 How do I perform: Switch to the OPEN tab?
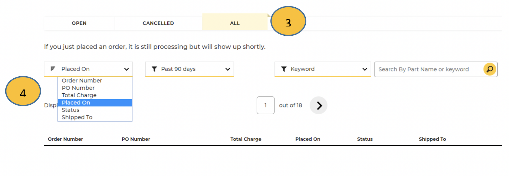point(79,23)
